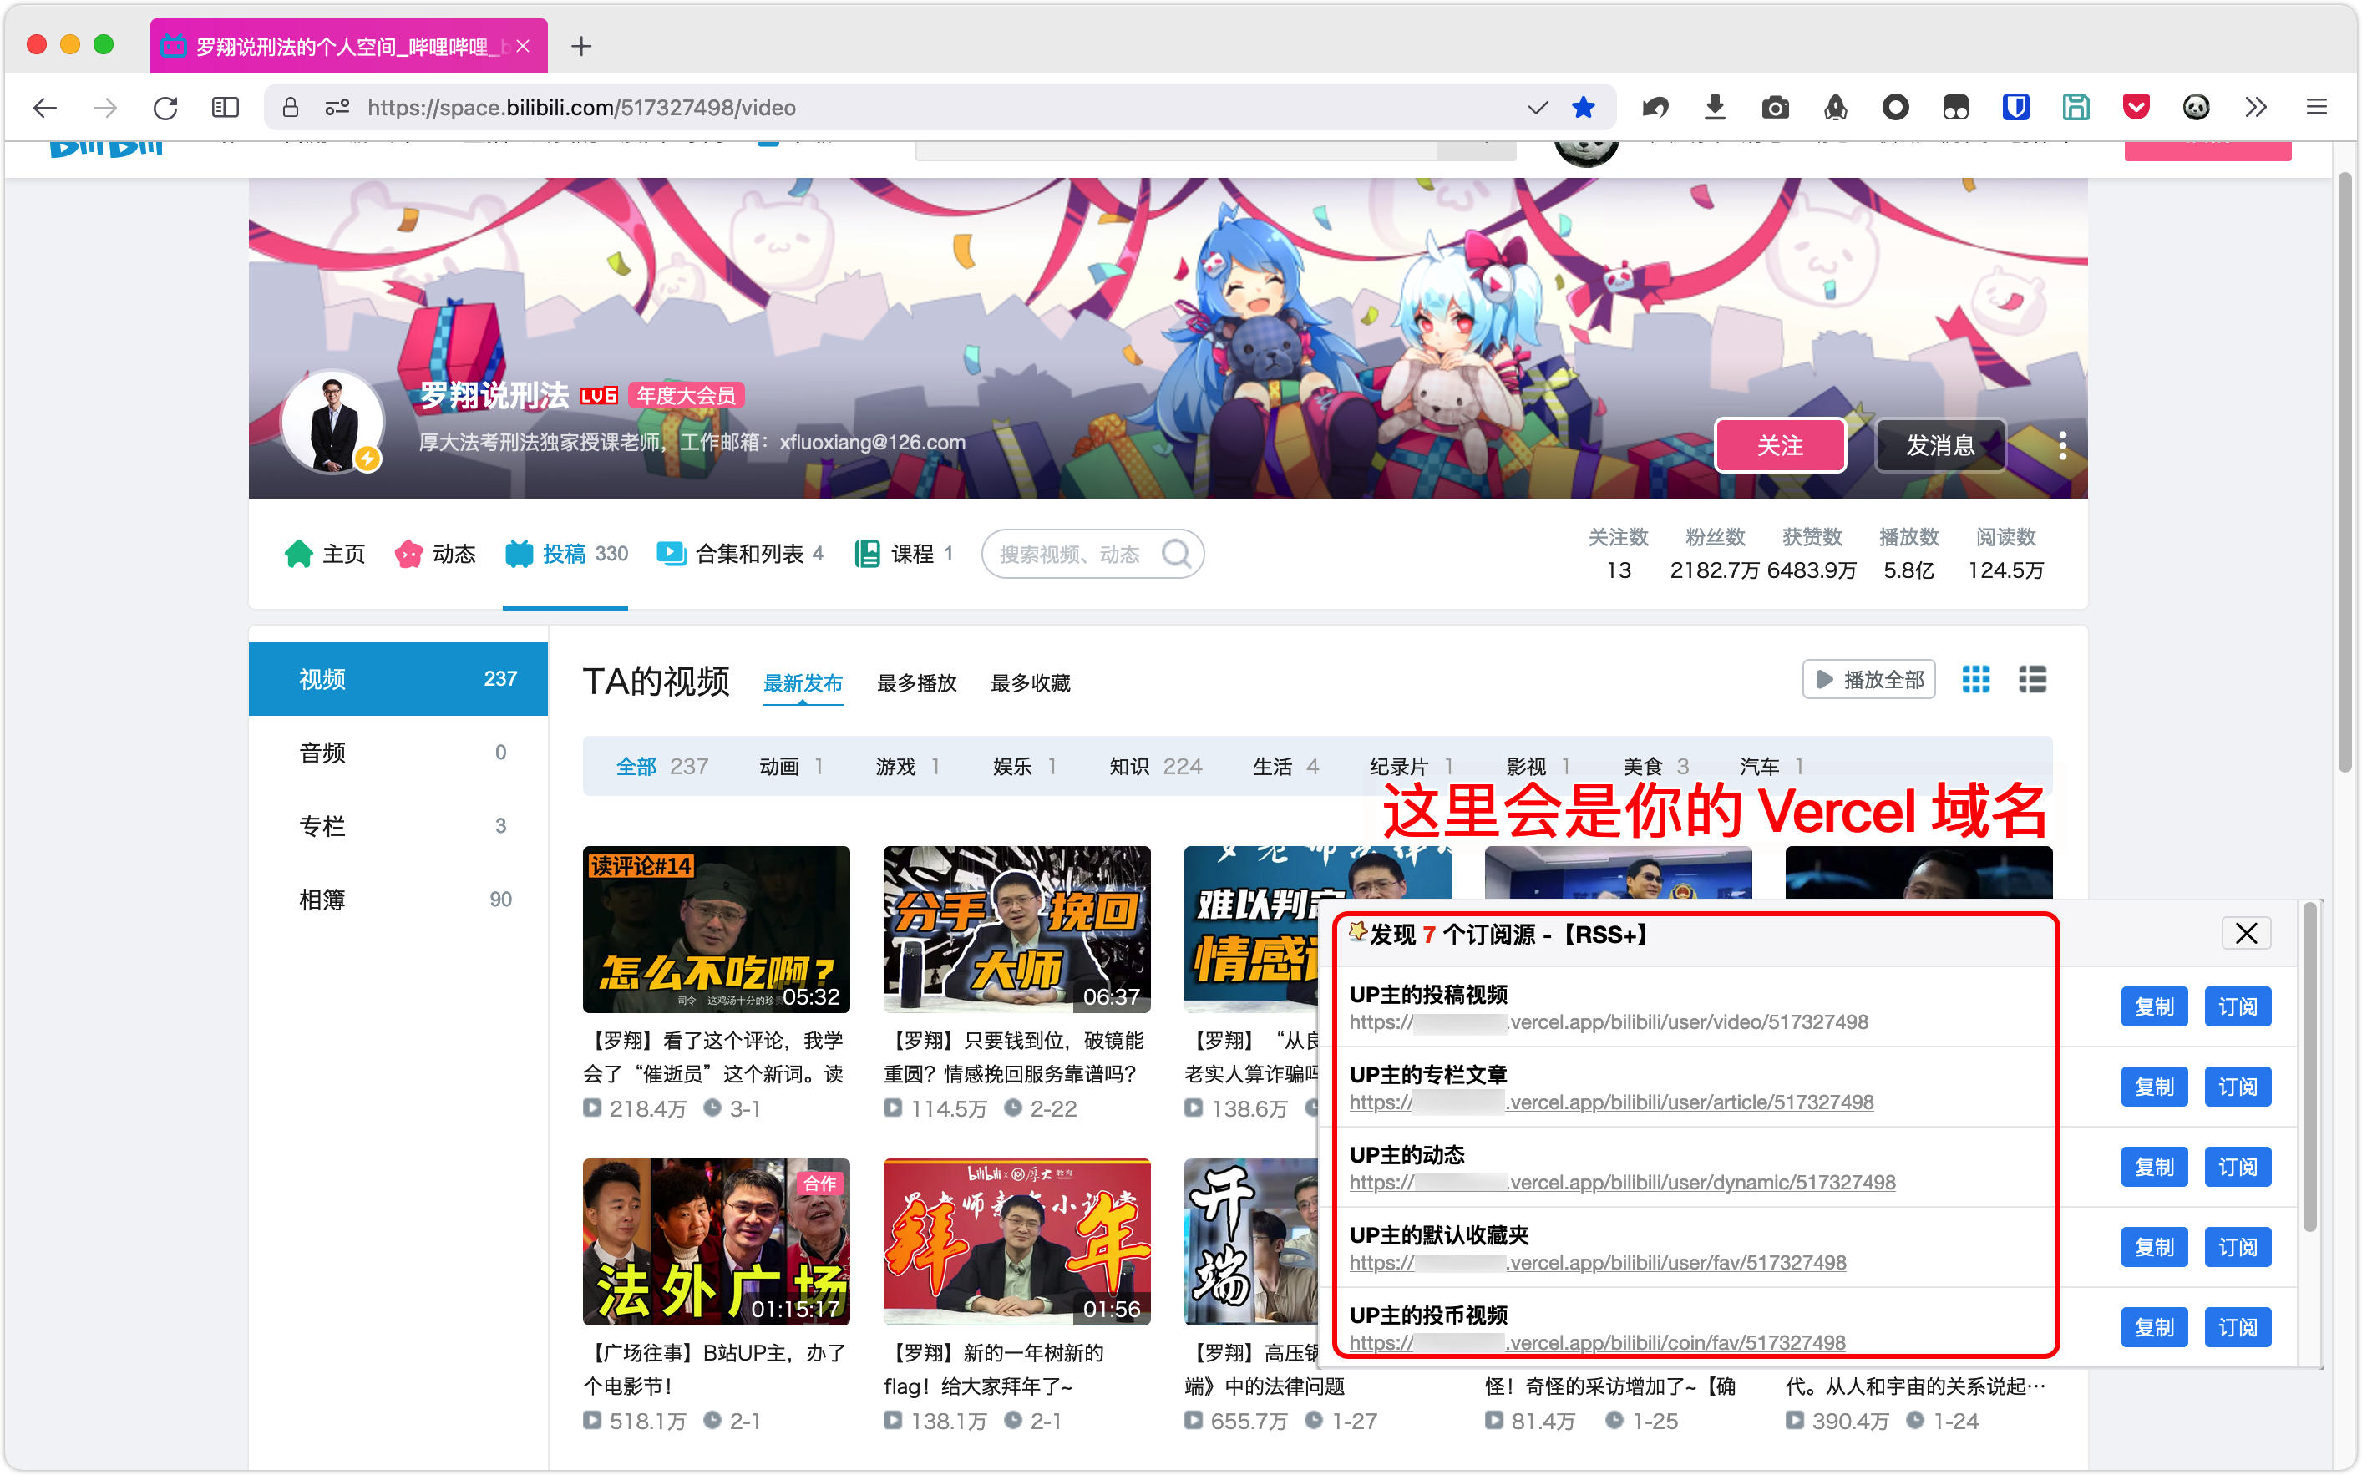Close the RSS+ feed discovery popup
The image size is (2362, 1475).
2246,934
